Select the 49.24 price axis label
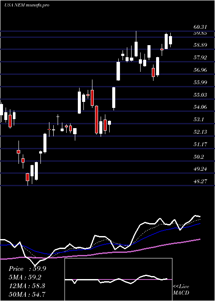This screenshot has height=301, width=215. pyautogui.click(x=200, y=169)
